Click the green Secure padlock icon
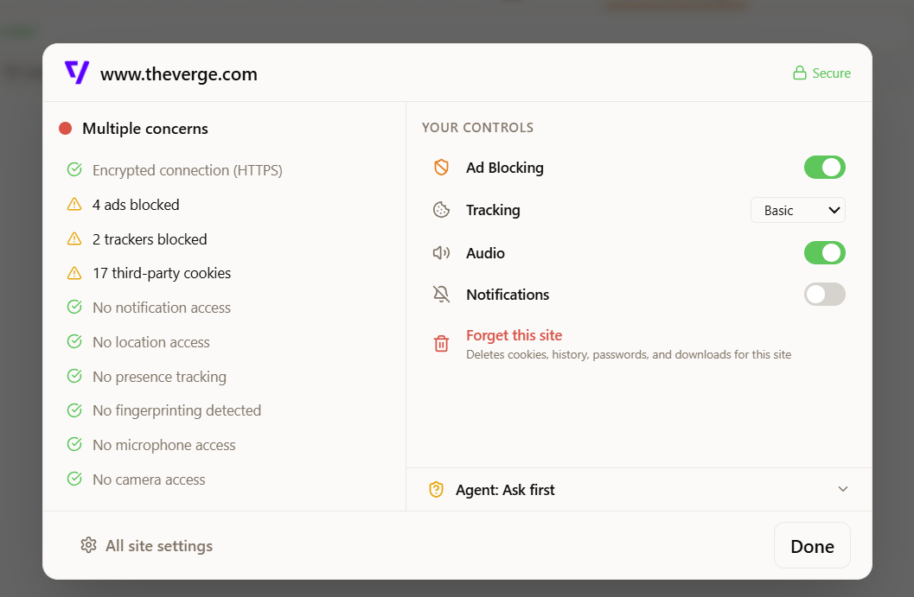This screenshot has height=597, width=914. 799,73
